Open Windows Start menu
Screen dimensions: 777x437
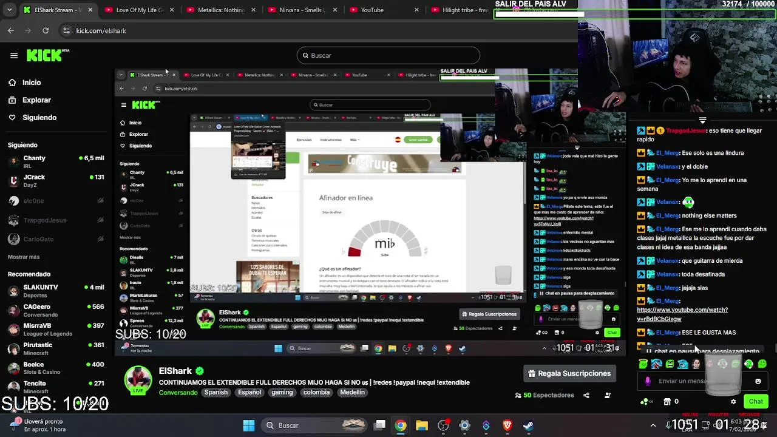tap(249, 425)
